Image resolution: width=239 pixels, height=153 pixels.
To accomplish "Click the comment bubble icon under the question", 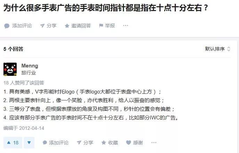I will tap(7, 26).
